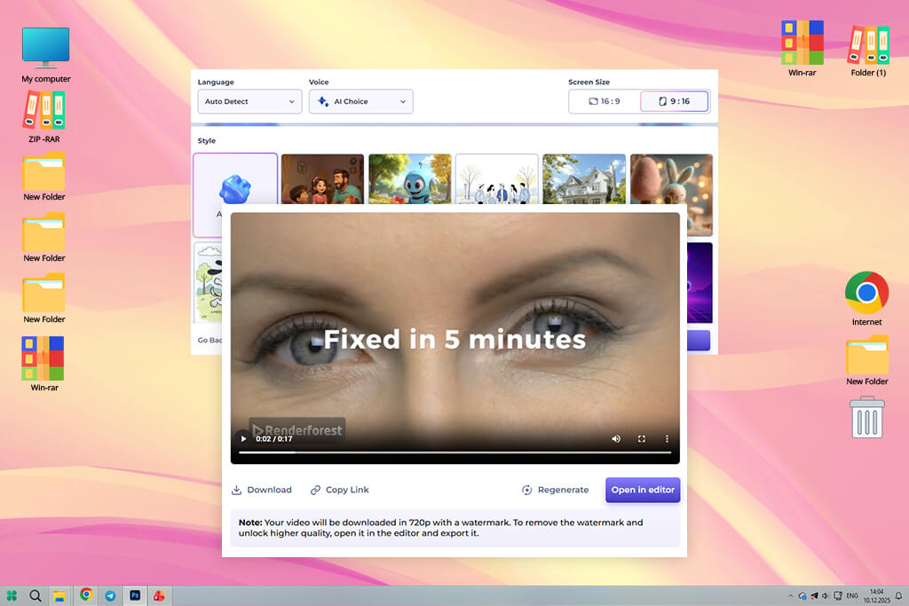Screen dimensions: 909x606
Task: Open clock showing 14:04 in taskbar
Action: coord(876,595)
